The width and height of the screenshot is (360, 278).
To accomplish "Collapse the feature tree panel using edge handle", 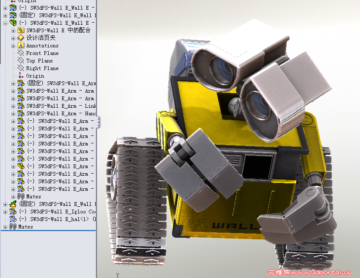I will tap(99, 122).
